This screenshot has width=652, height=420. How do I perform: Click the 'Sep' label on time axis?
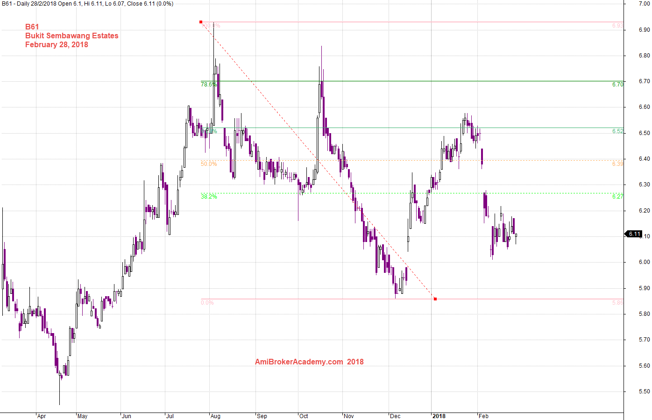point(262,416)
